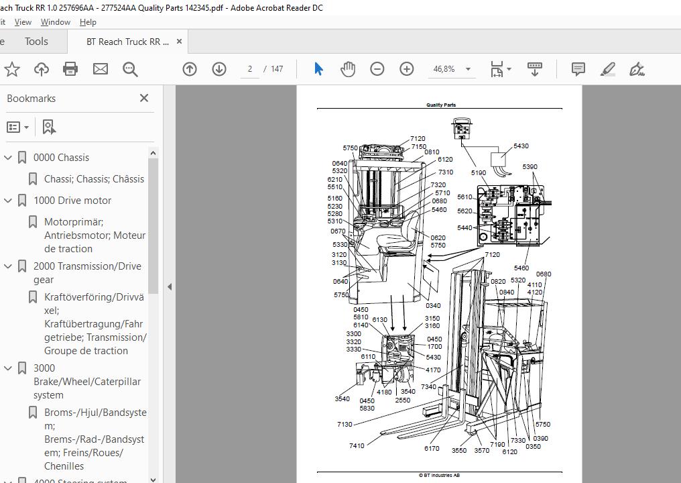Image resolution: width=681 pixels, height=483 pixels.
Task: Click the email envelope icon
Action: tap(101, 69)
